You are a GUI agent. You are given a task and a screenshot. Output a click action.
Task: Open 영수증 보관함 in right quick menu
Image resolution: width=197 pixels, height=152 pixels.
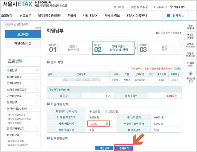pyautogui.click(x=191, y=36)
